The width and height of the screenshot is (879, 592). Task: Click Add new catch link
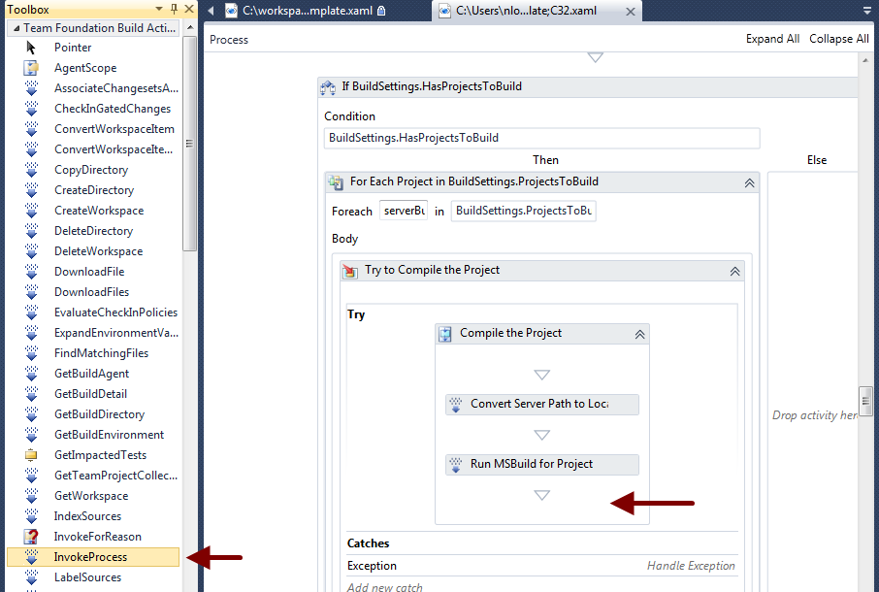pos(384,586)
